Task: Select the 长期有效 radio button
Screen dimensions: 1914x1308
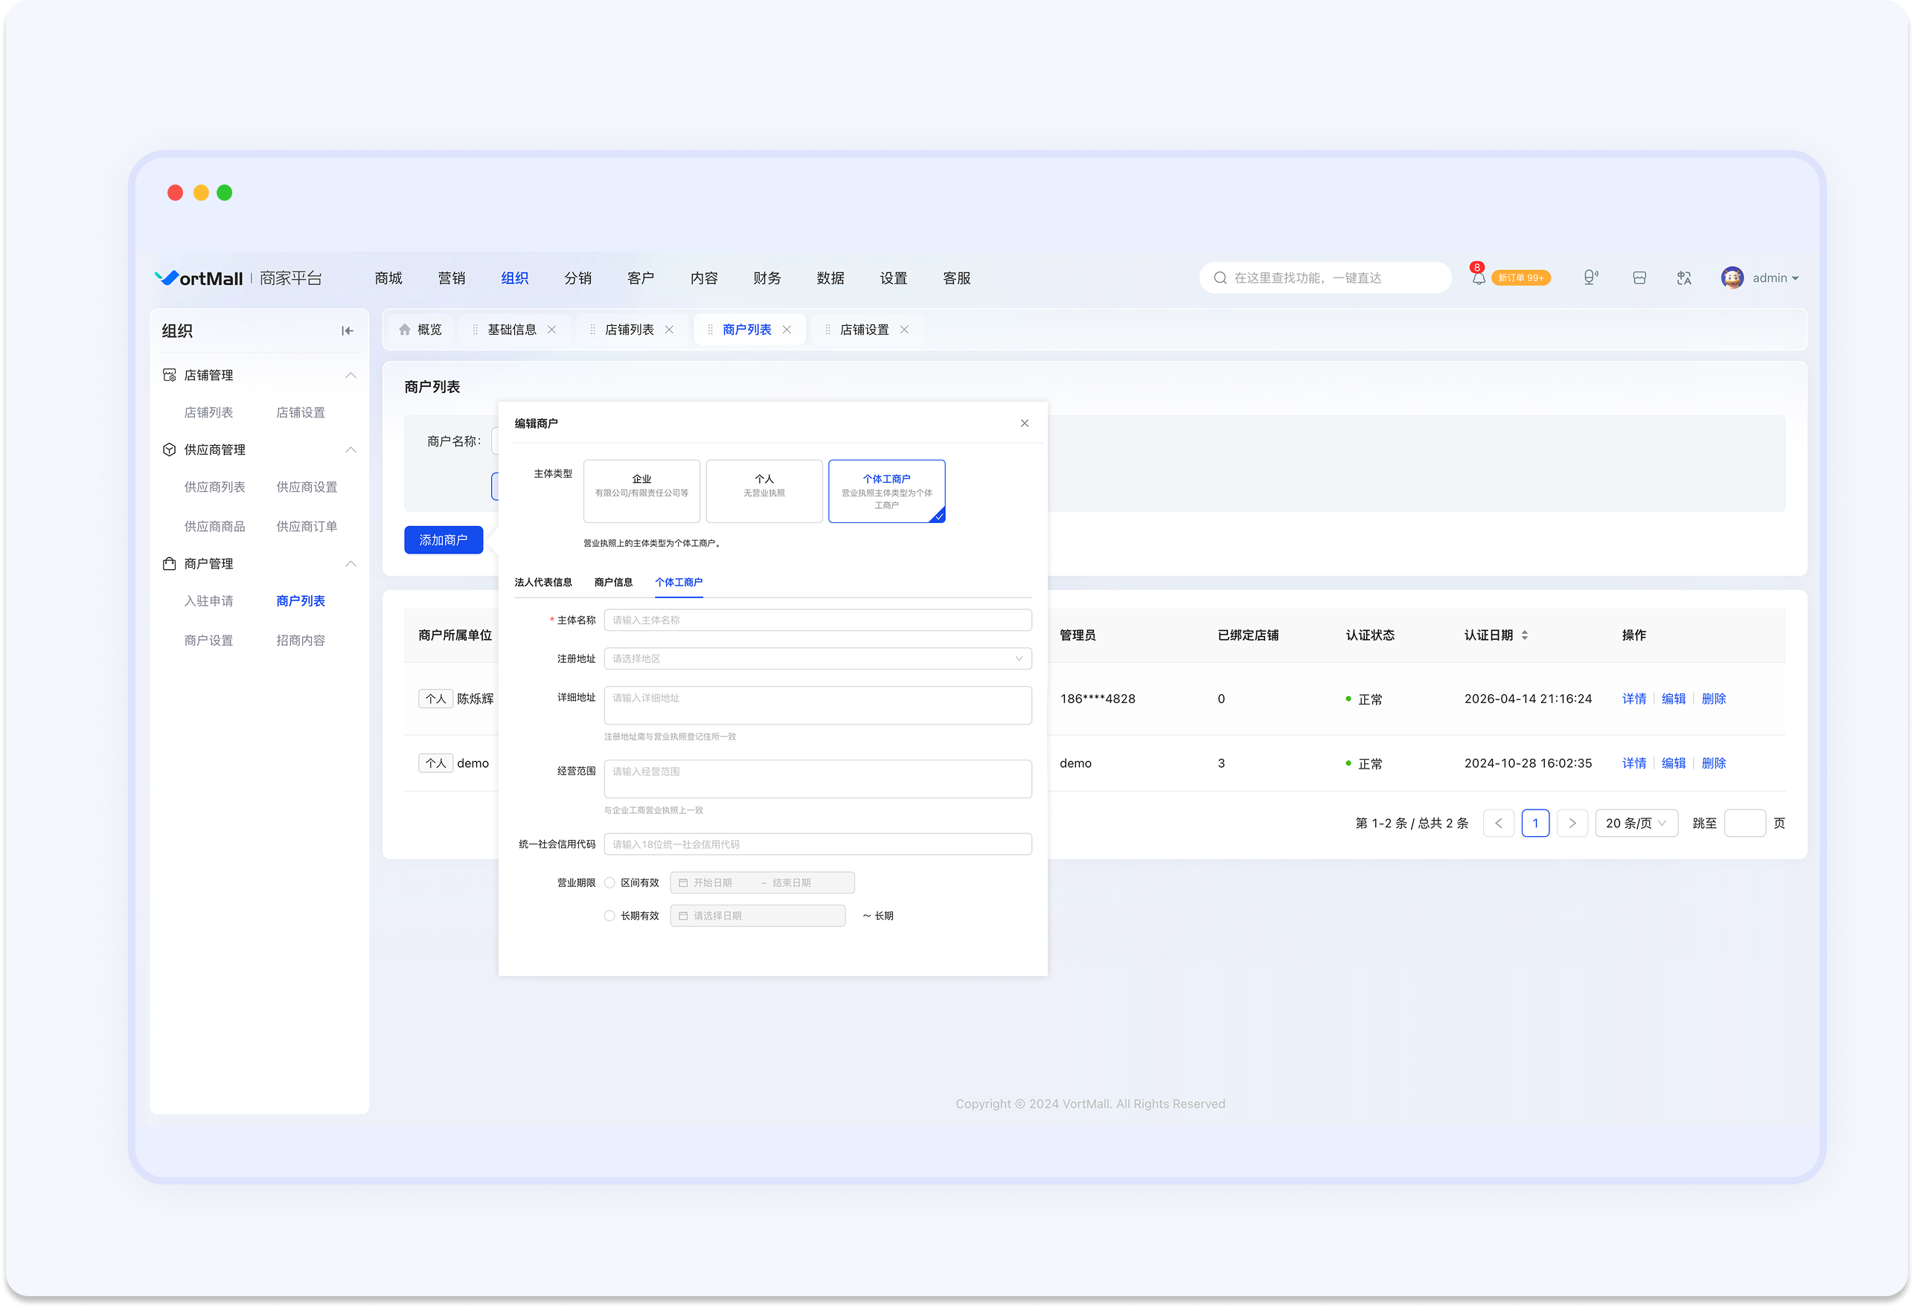Action: coord(610,916)
